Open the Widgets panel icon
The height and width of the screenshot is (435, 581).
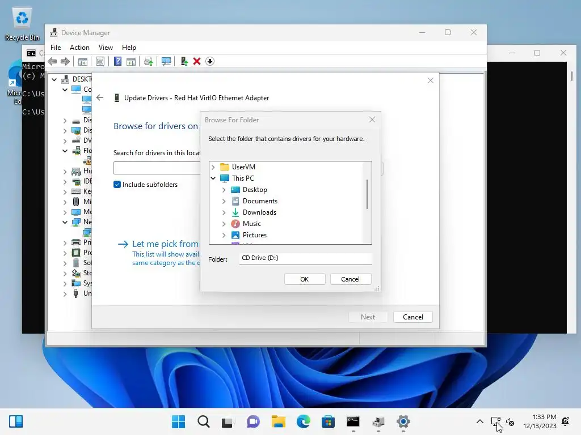tap(16, 421)
